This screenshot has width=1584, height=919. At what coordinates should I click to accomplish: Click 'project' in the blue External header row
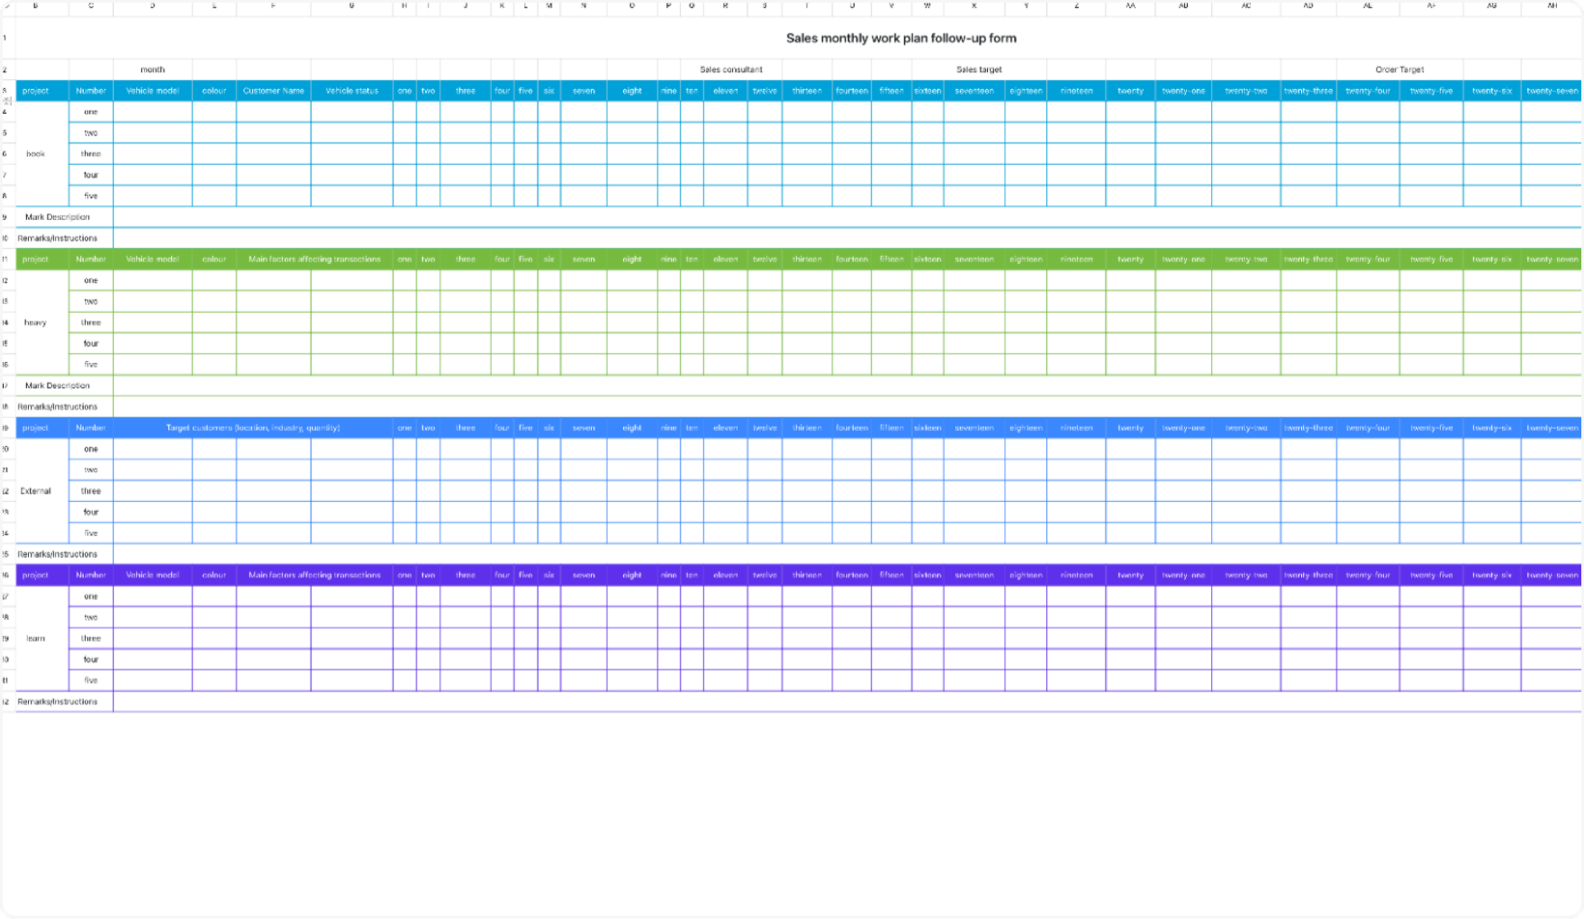click(36, 428)
